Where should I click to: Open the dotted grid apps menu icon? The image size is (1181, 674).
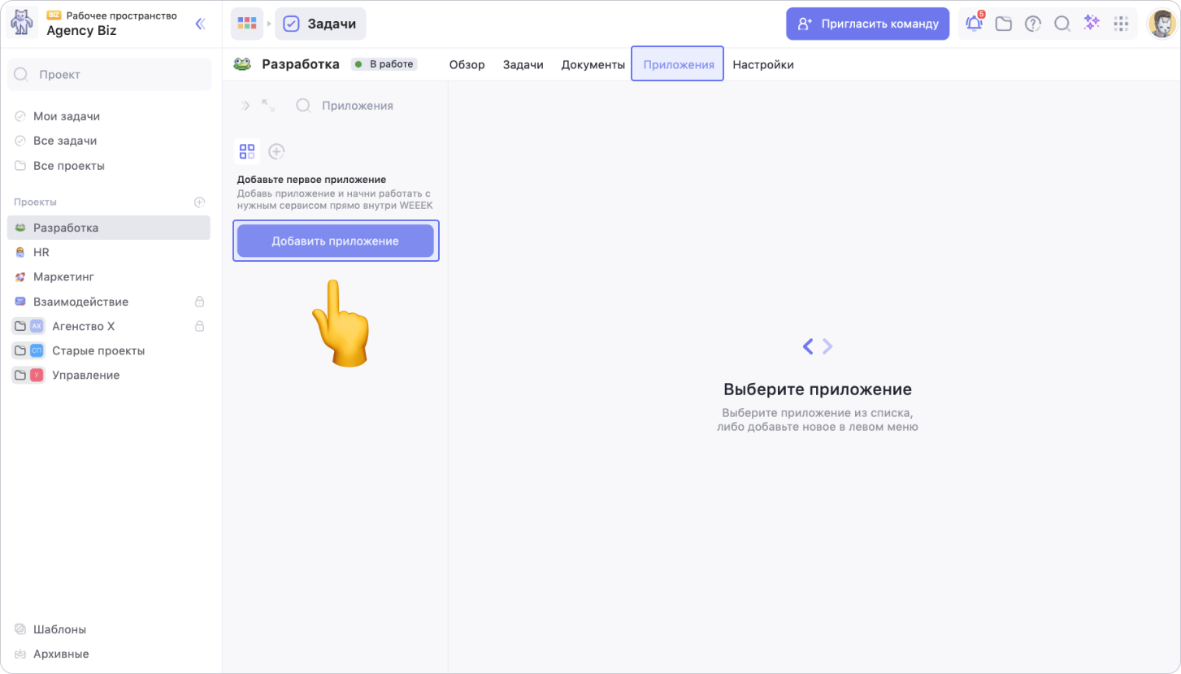(1122, 24)
